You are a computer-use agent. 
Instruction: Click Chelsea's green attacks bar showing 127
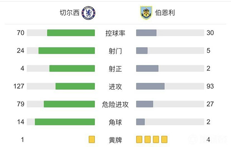coord(75,86)
